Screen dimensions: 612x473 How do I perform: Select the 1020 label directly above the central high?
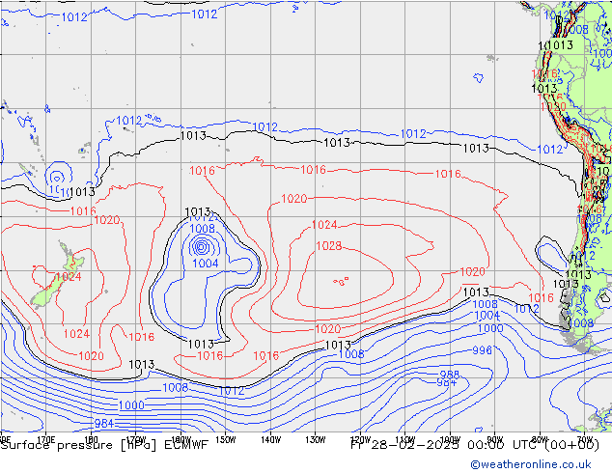[293, 199]
